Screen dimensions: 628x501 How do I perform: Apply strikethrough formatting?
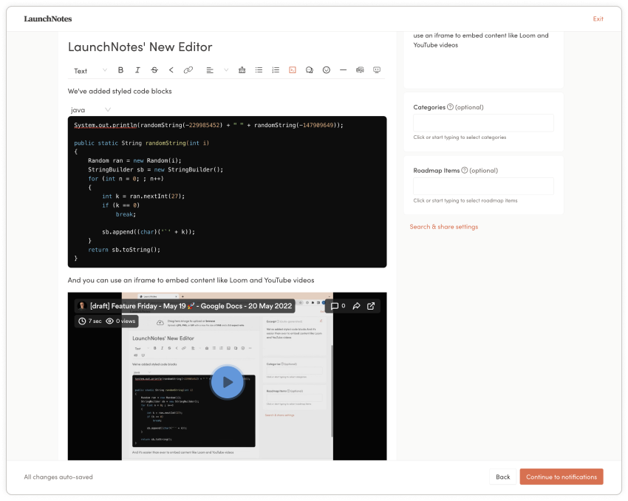click(x=154, y=70)
